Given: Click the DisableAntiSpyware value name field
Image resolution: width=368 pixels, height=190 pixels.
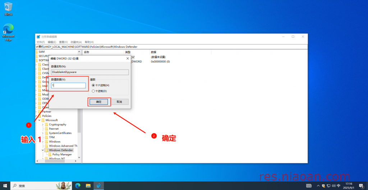Looking at the screenshot, I should pyautogui.click(x=89, y=72).
